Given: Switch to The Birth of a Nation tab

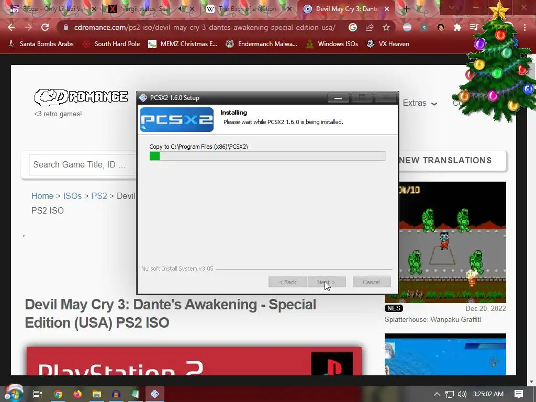Looking at the screenshot, I should tap(248, 9).
